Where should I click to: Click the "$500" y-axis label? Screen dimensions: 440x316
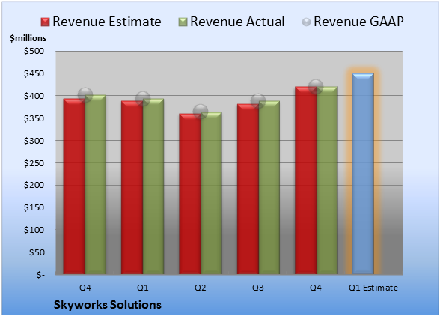(x=34, y=51)
